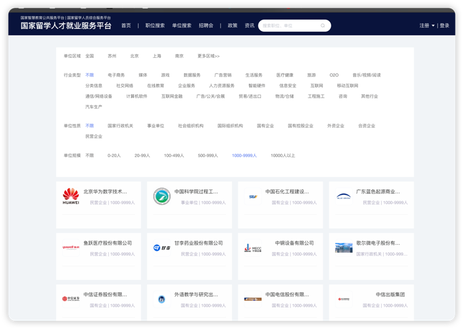Filter by industry 信息安全
Viewport: 463px width, 329px height.
click(x=288, y=86)
